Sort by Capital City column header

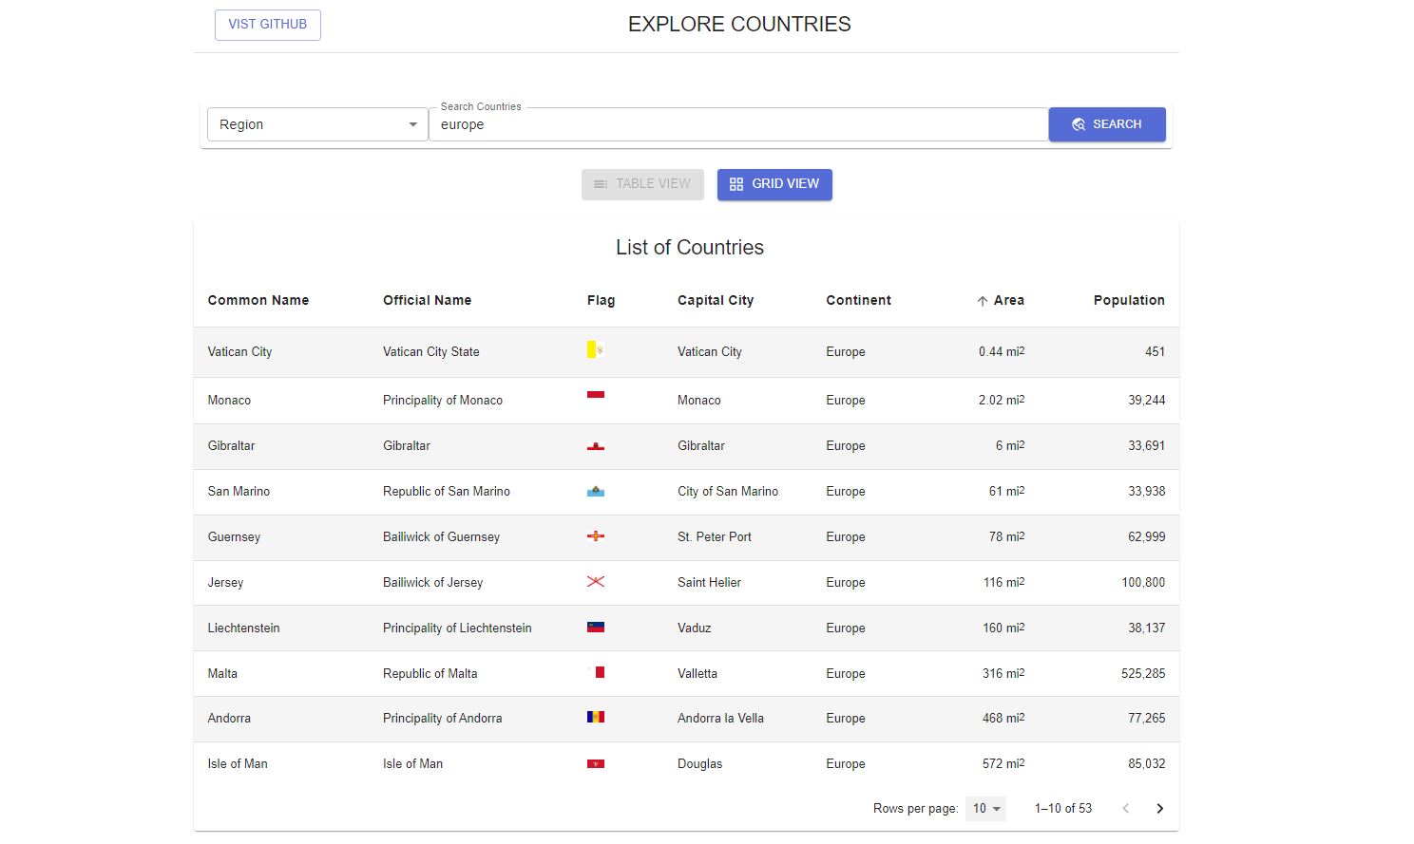point(716,300)
